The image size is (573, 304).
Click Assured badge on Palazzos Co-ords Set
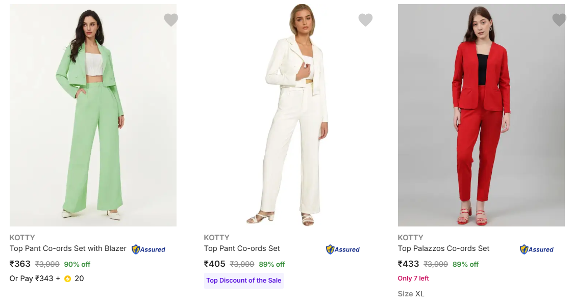coord(537,249)
